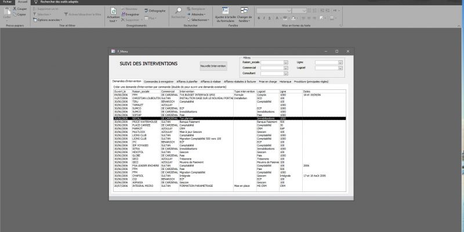This screenshot has height=232, width=464.
Task: Maximize the F_Menu form window
Action: click(337, 51)
